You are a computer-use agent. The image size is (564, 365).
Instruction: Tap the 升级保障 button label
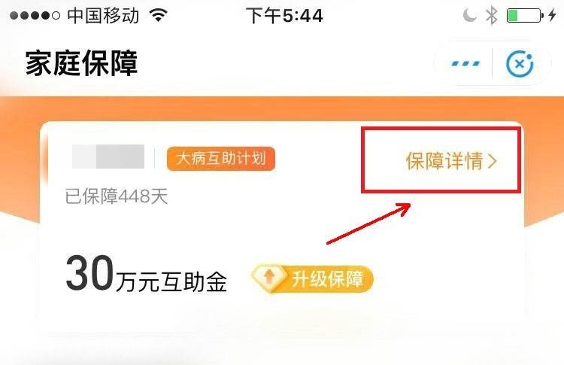(x=327, y=279)
